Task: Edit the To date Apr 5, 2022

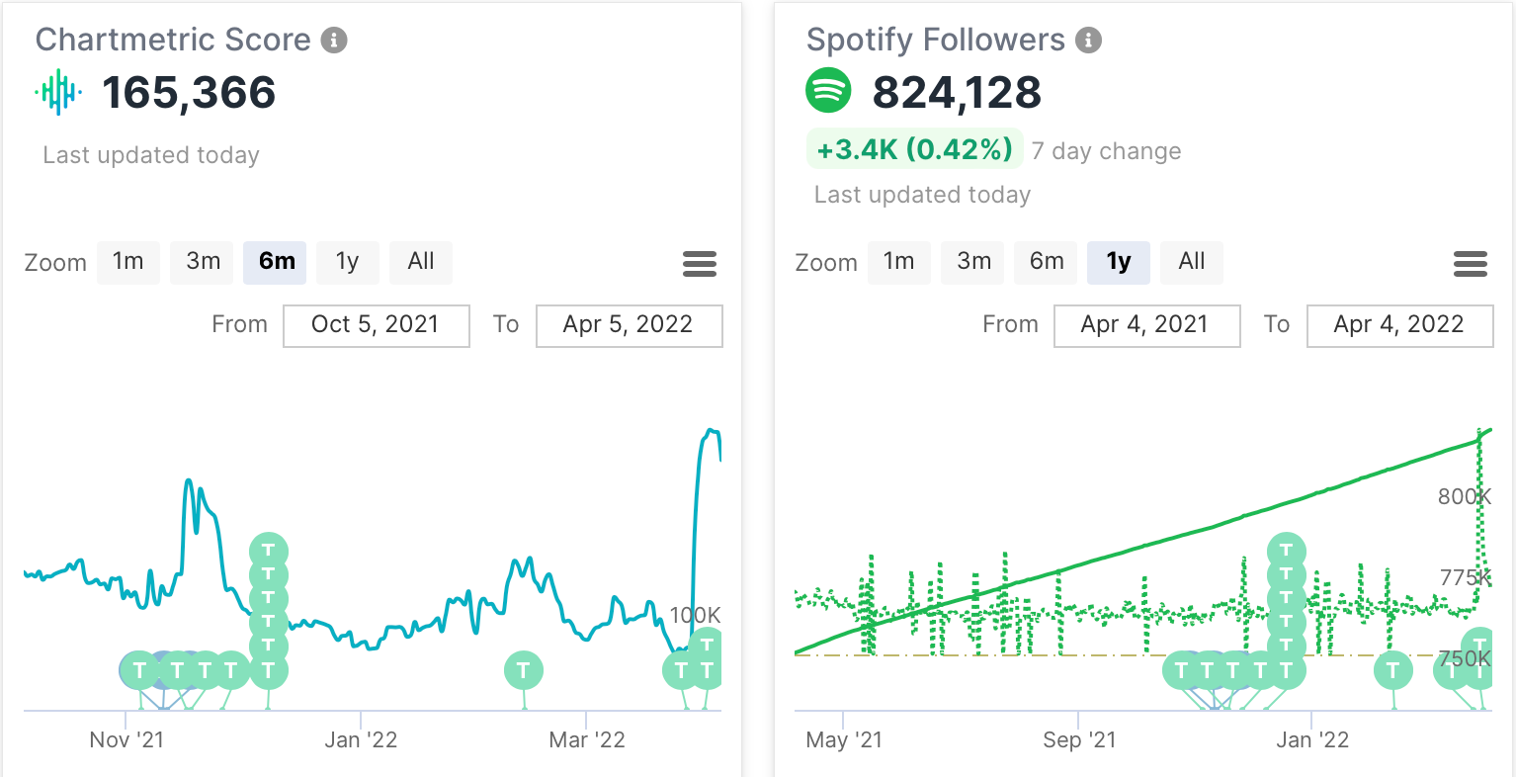Action: click(x=629, y=325)
